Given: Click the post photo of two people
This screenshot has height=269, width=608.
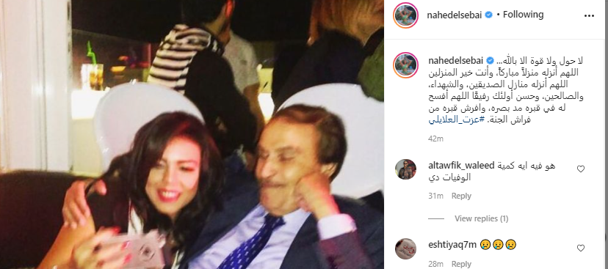Looking at the screenshot, I should [x=192, y=134].
